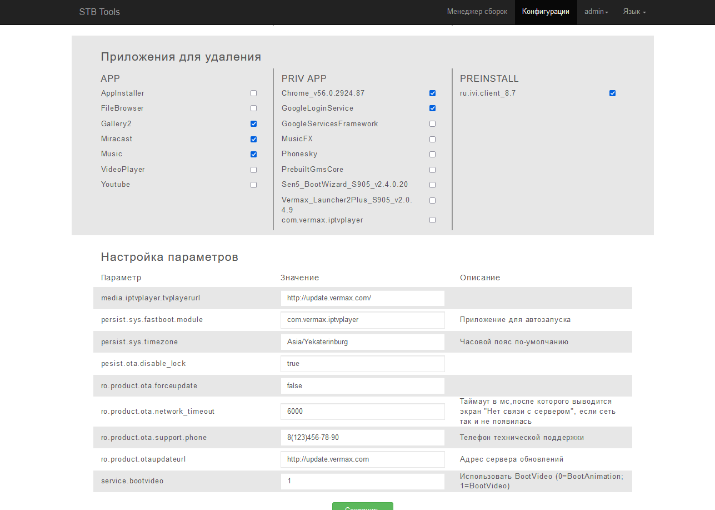The width and height of the screenshot is (715, 510).
Task: Enable the AppInstaller checkbox
Action: click(253, 93)
